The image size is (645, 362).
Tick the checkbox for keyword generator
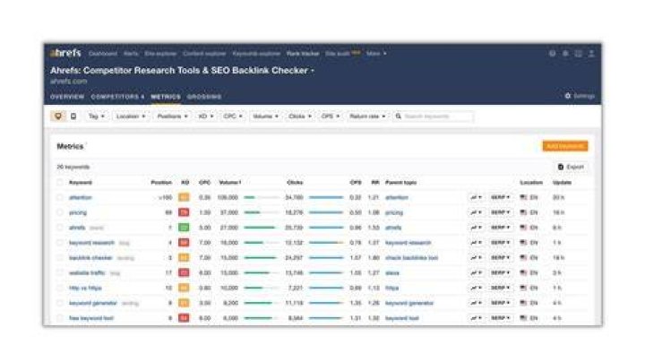pyautogui.click(x=60, y=303)
